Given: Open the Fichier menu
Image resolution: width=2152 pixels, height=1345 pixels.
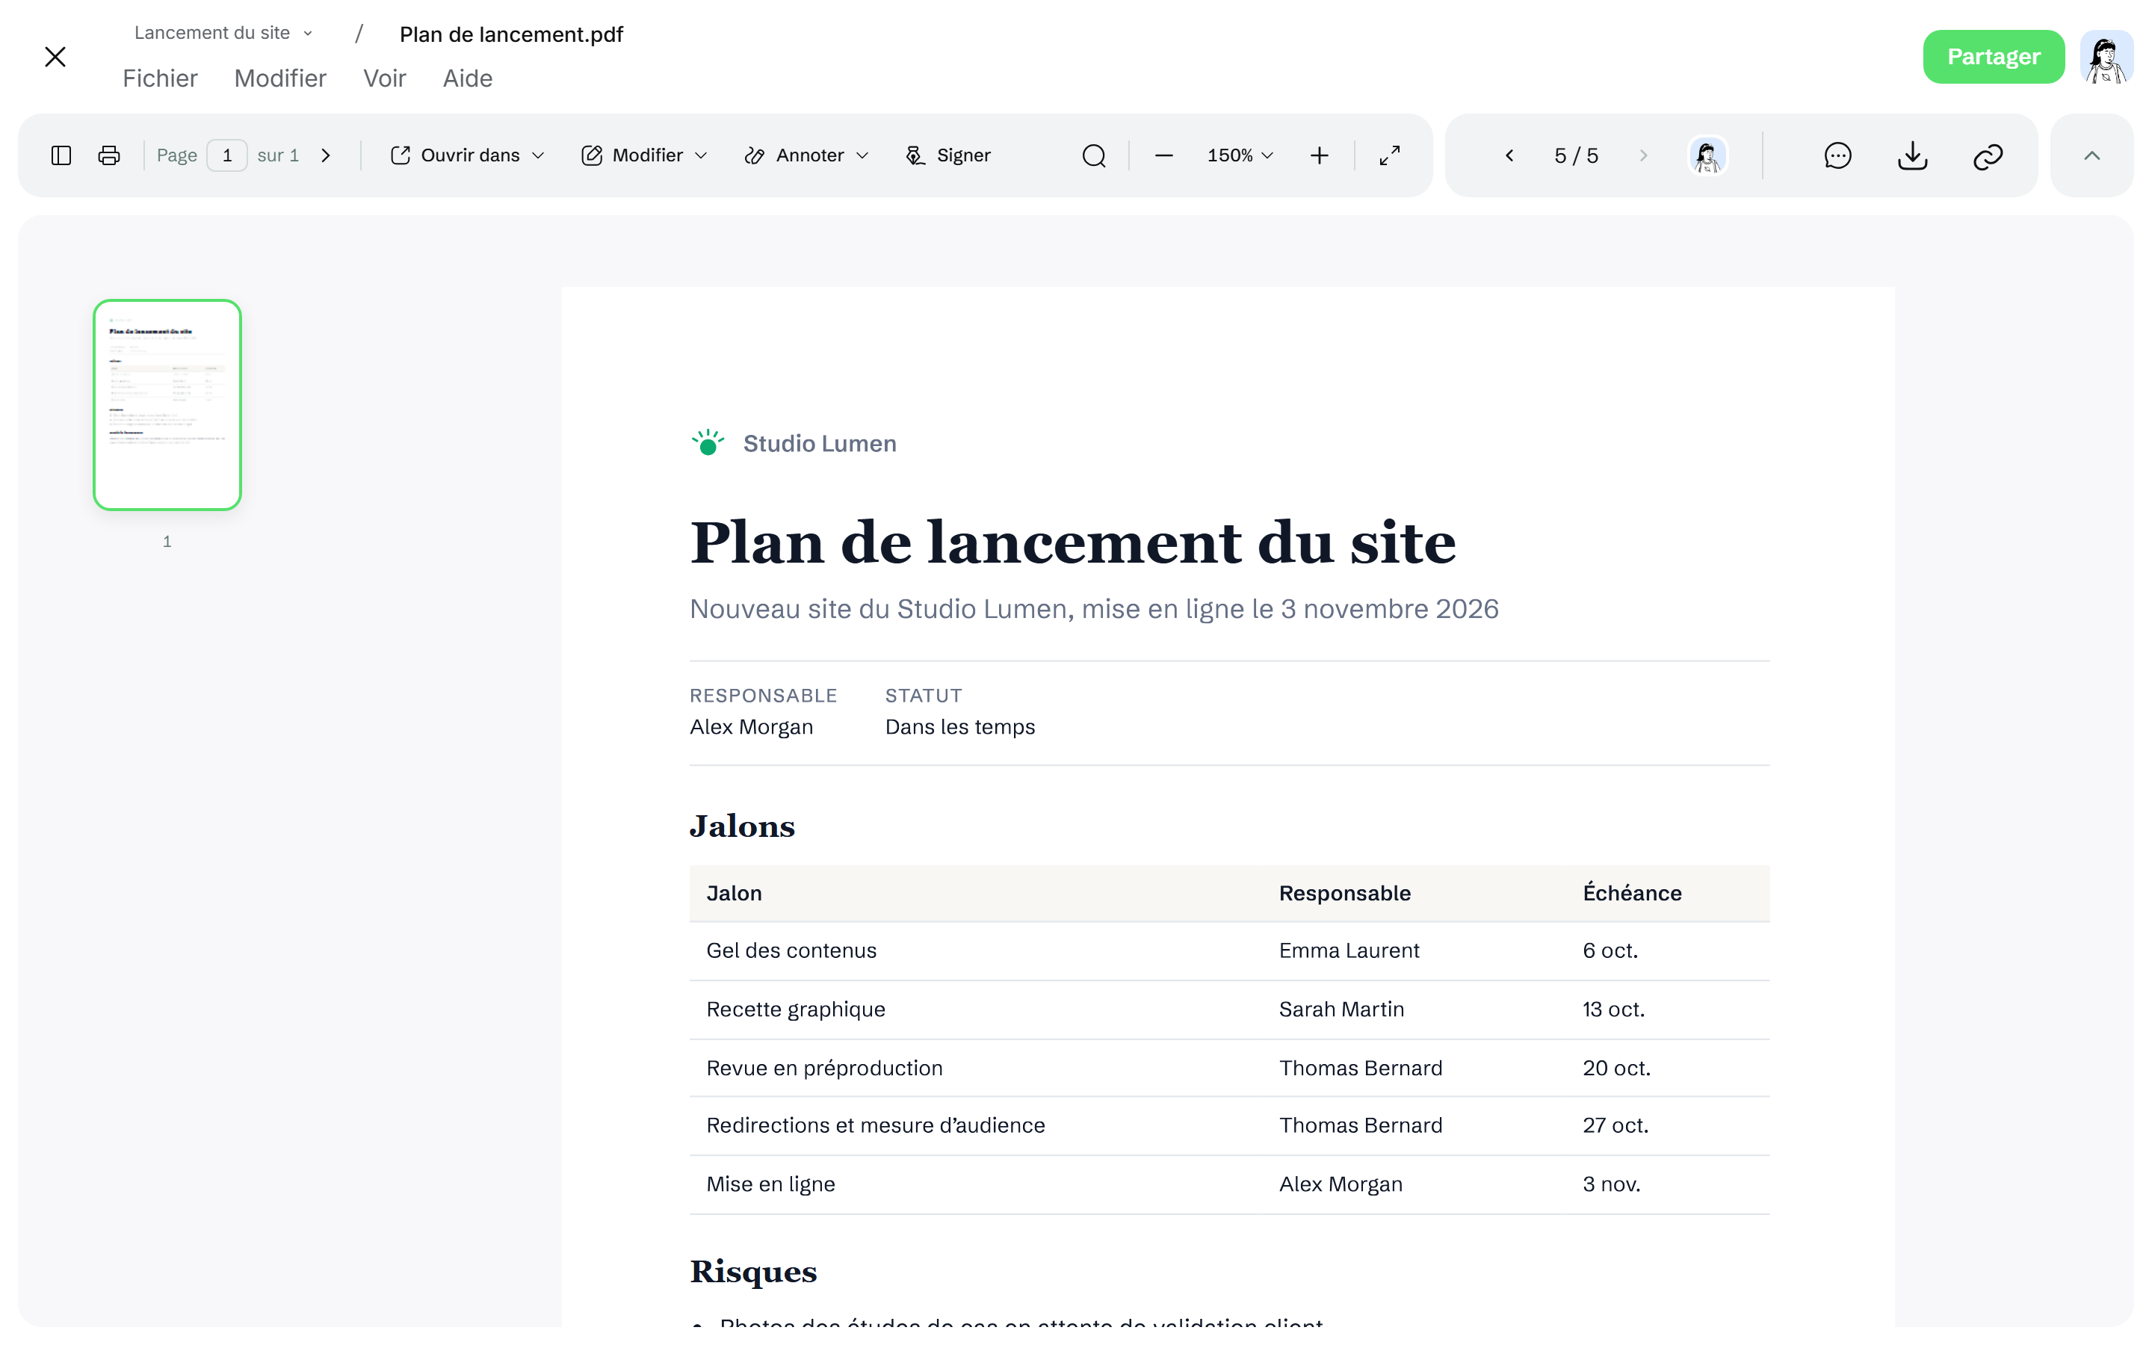Looking at the screenshot, I should (160, 78).
